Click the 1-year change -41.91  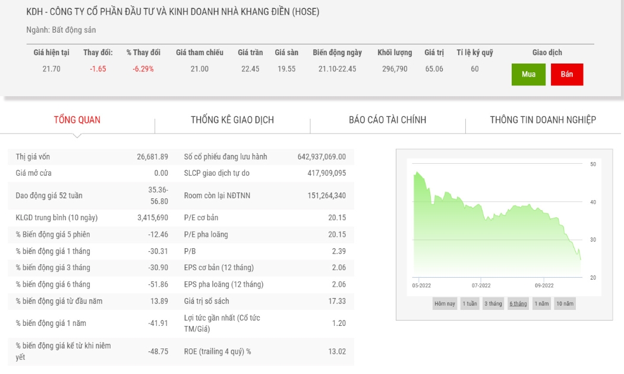pyautogui.click(x=158, y=323)
